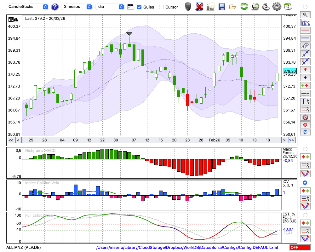Click the blue up arrow marker tool
Screen dimensions: 315x252
pos(305,77)
